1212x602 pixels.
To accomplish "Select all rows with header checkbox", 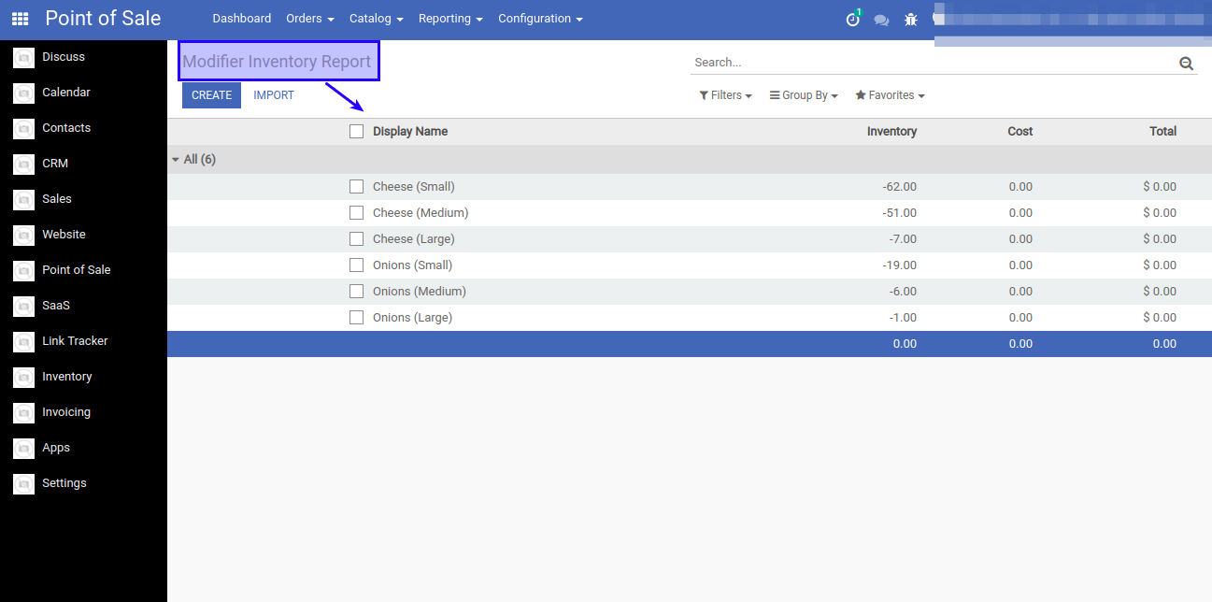I will (x=356, y=131).
